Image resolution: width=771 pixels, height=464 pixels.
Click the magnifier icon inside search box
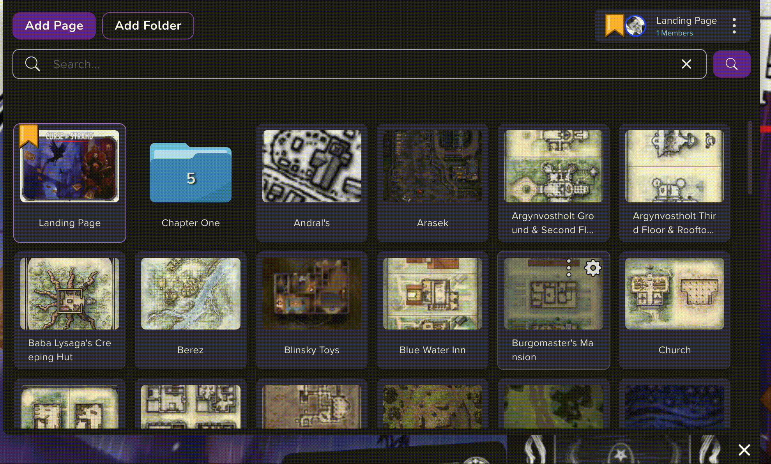pos(33,64)
